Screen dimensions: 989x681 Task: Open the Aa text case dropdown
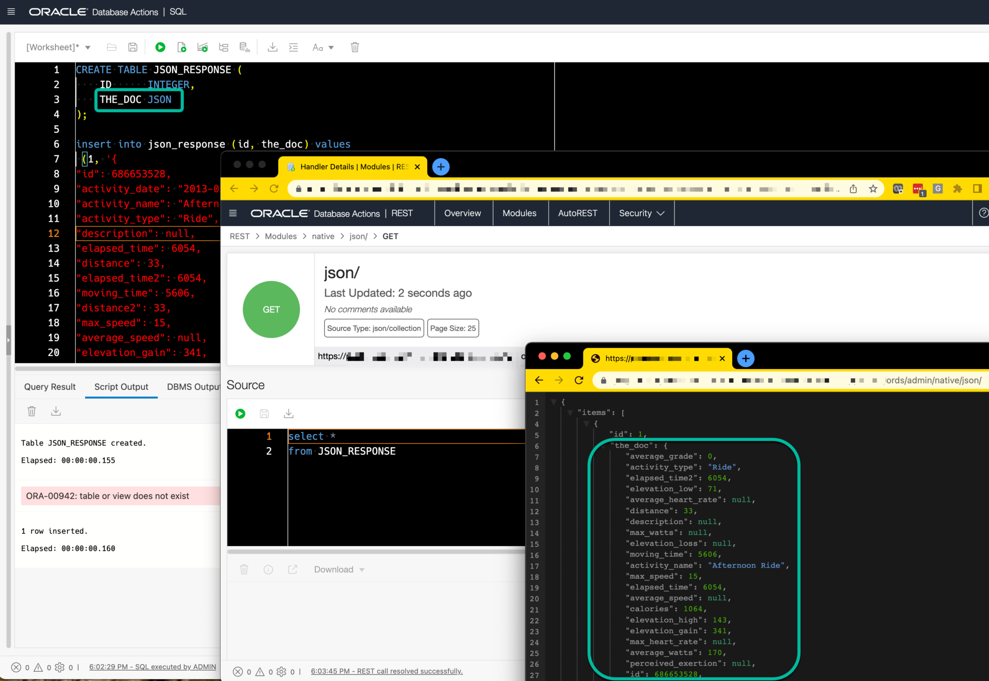pyautogui.click(x=323, y=47)
